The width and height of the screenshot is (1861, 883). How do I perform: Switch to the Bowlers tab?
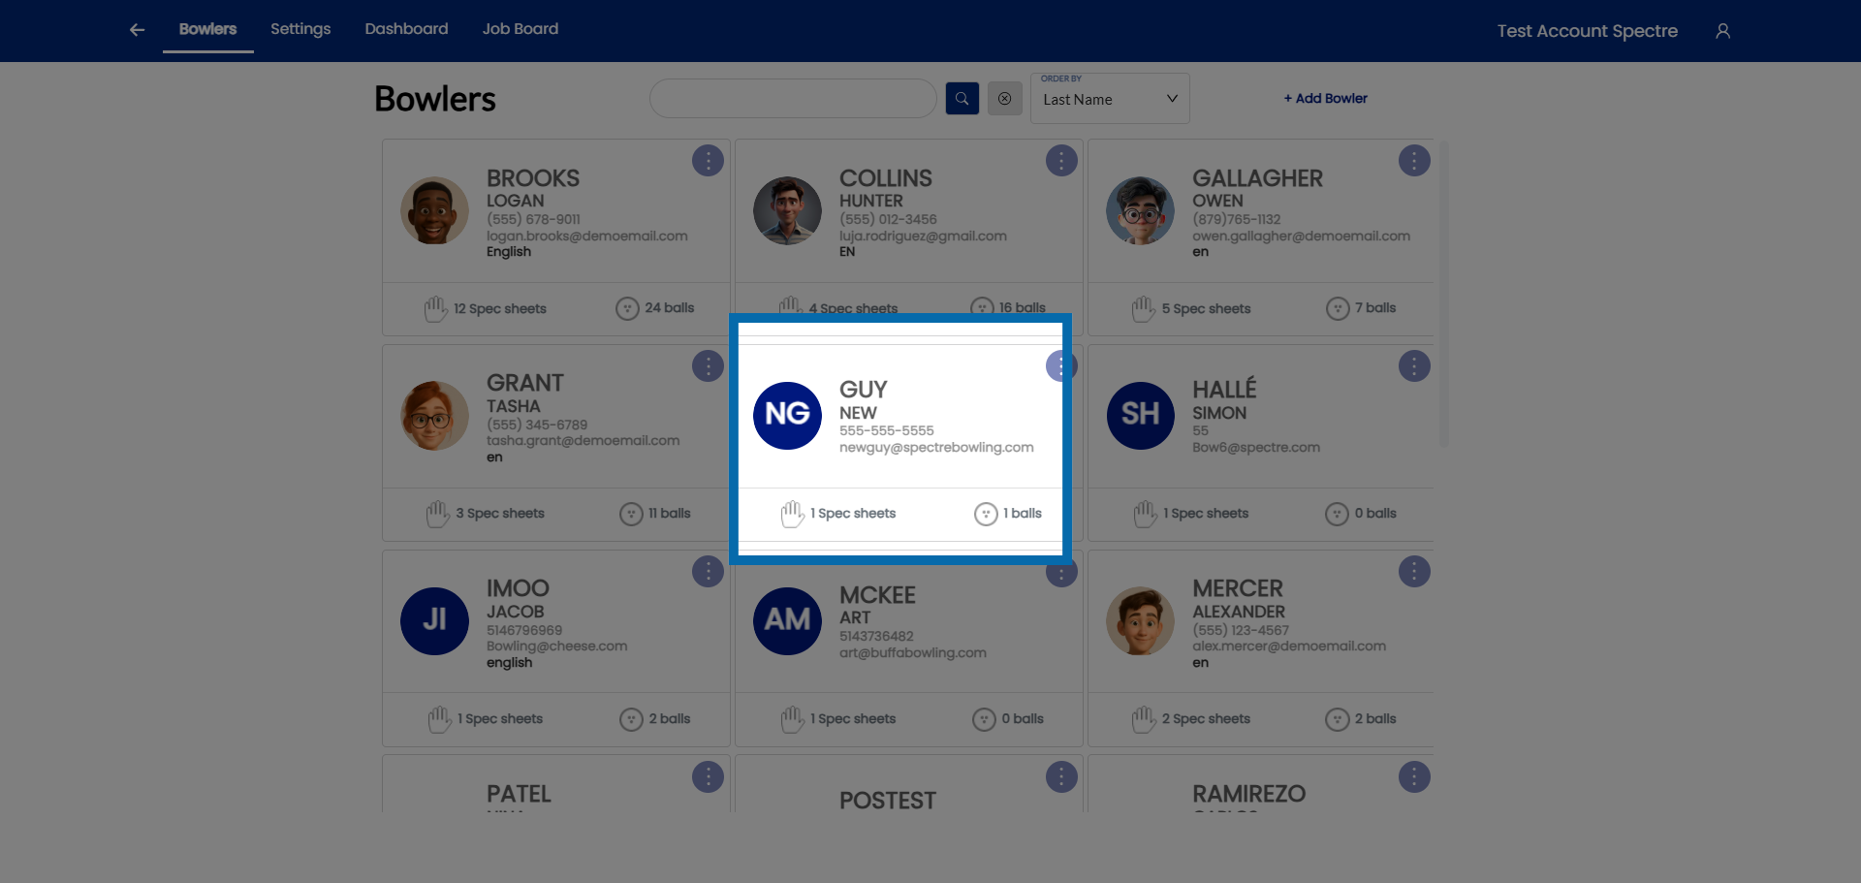(x=207, y=29)
